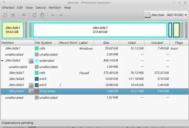This screenshot has width=189, height=128.
Task: Sort by Partition column header
Action: point(17,43)
